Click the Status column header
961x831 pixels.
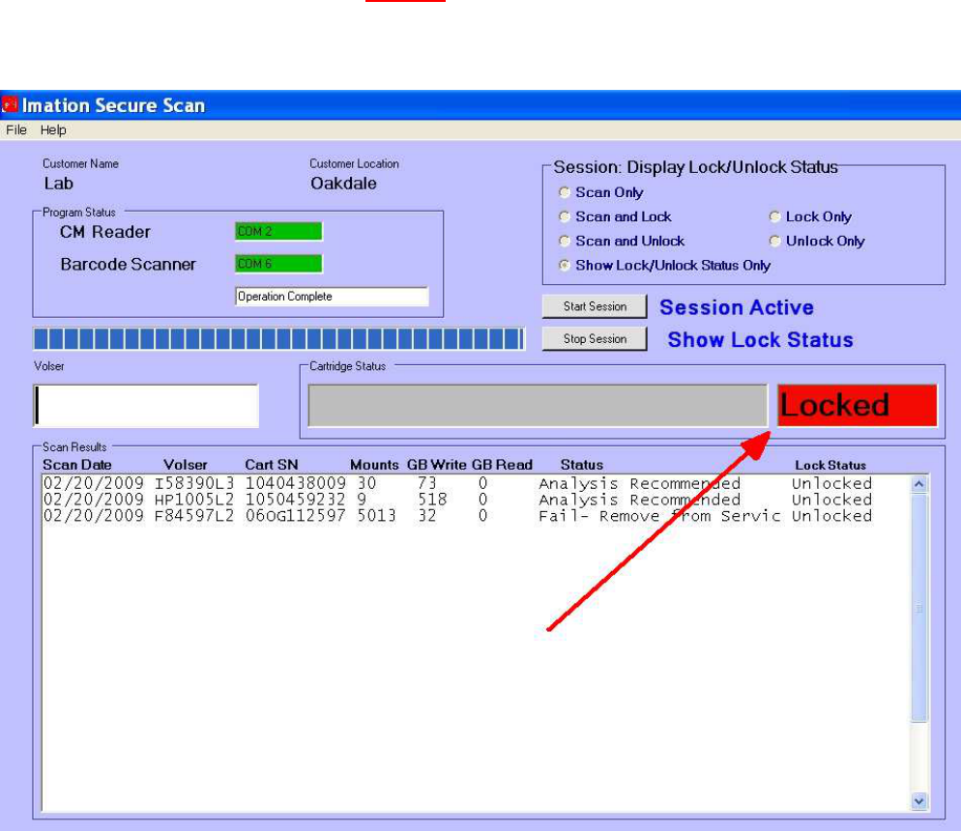coord(582,465)
